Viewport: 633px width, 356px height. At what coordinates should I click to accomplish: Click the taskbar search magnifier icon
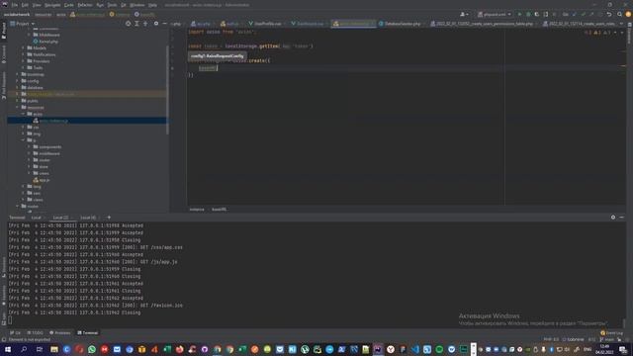(24, 349)
